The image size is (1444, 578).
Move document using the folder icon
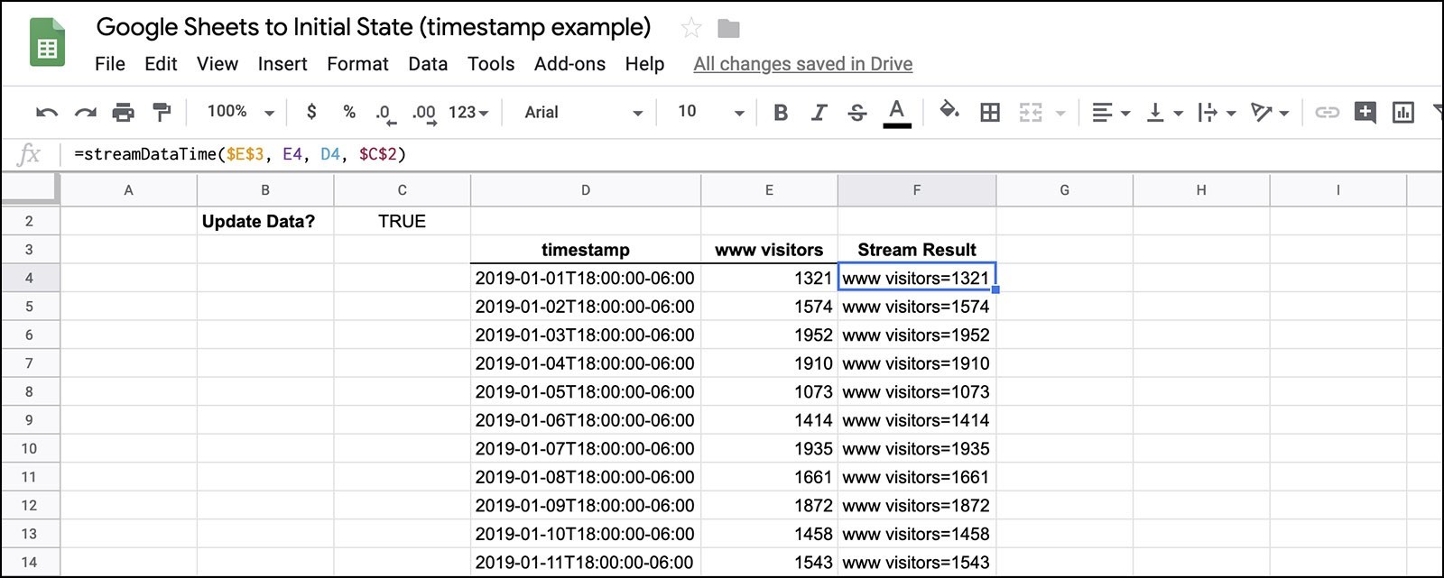coord(728,29)
